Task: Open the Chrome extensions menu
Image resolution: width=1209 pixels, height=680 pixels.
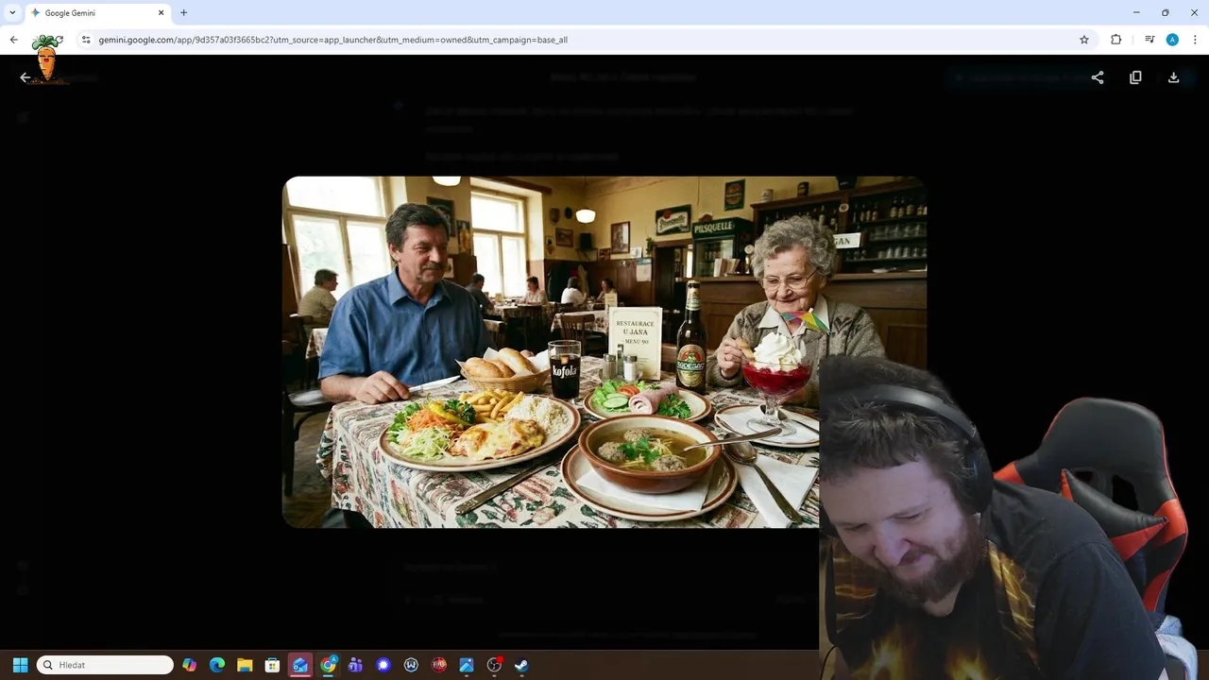Action: [1115, 40]
